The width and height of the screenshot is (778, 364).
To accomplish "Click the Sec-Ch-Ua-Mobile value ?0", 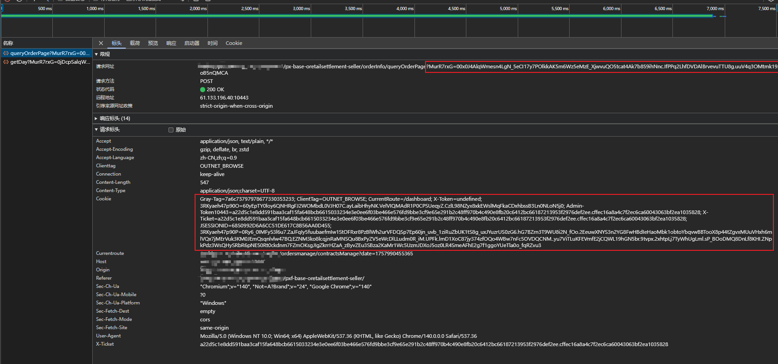I will click(x=203, y=295).
